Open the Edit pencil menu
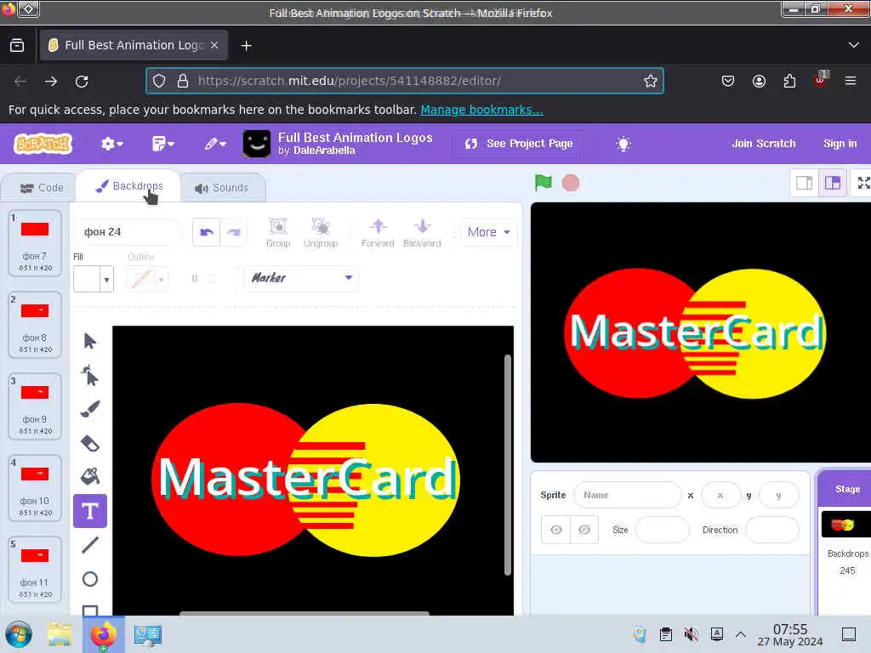Viewport: 871px width, 653px height. point(215,144)
